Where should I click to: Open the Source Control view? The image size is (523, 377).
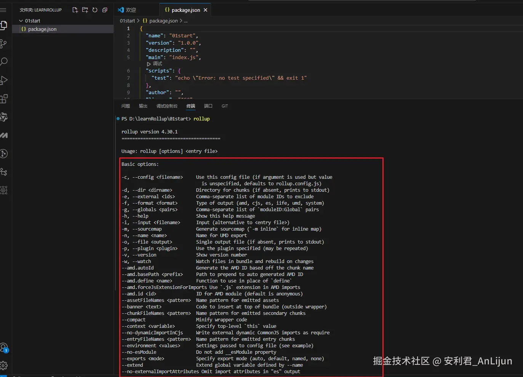tap(3, 44)
